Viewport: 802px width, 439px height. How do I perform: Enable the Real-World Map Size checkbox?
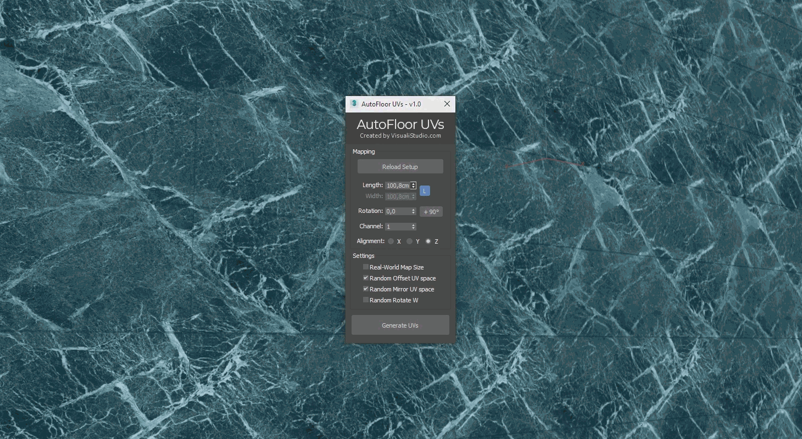[x=366, y=267]
